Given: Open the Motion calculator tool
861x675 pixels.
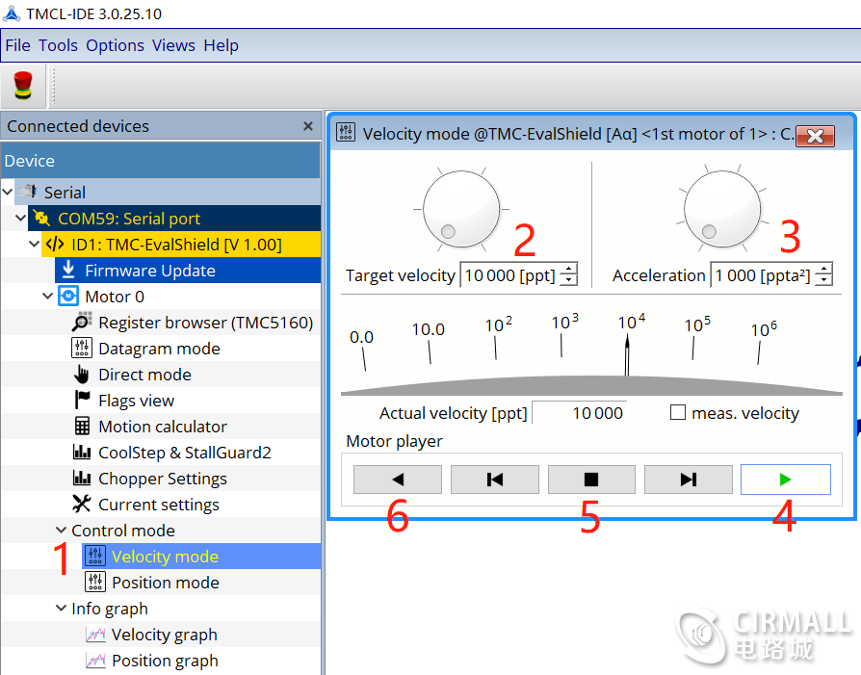Looking at the screenshot, I should [162, 427].
